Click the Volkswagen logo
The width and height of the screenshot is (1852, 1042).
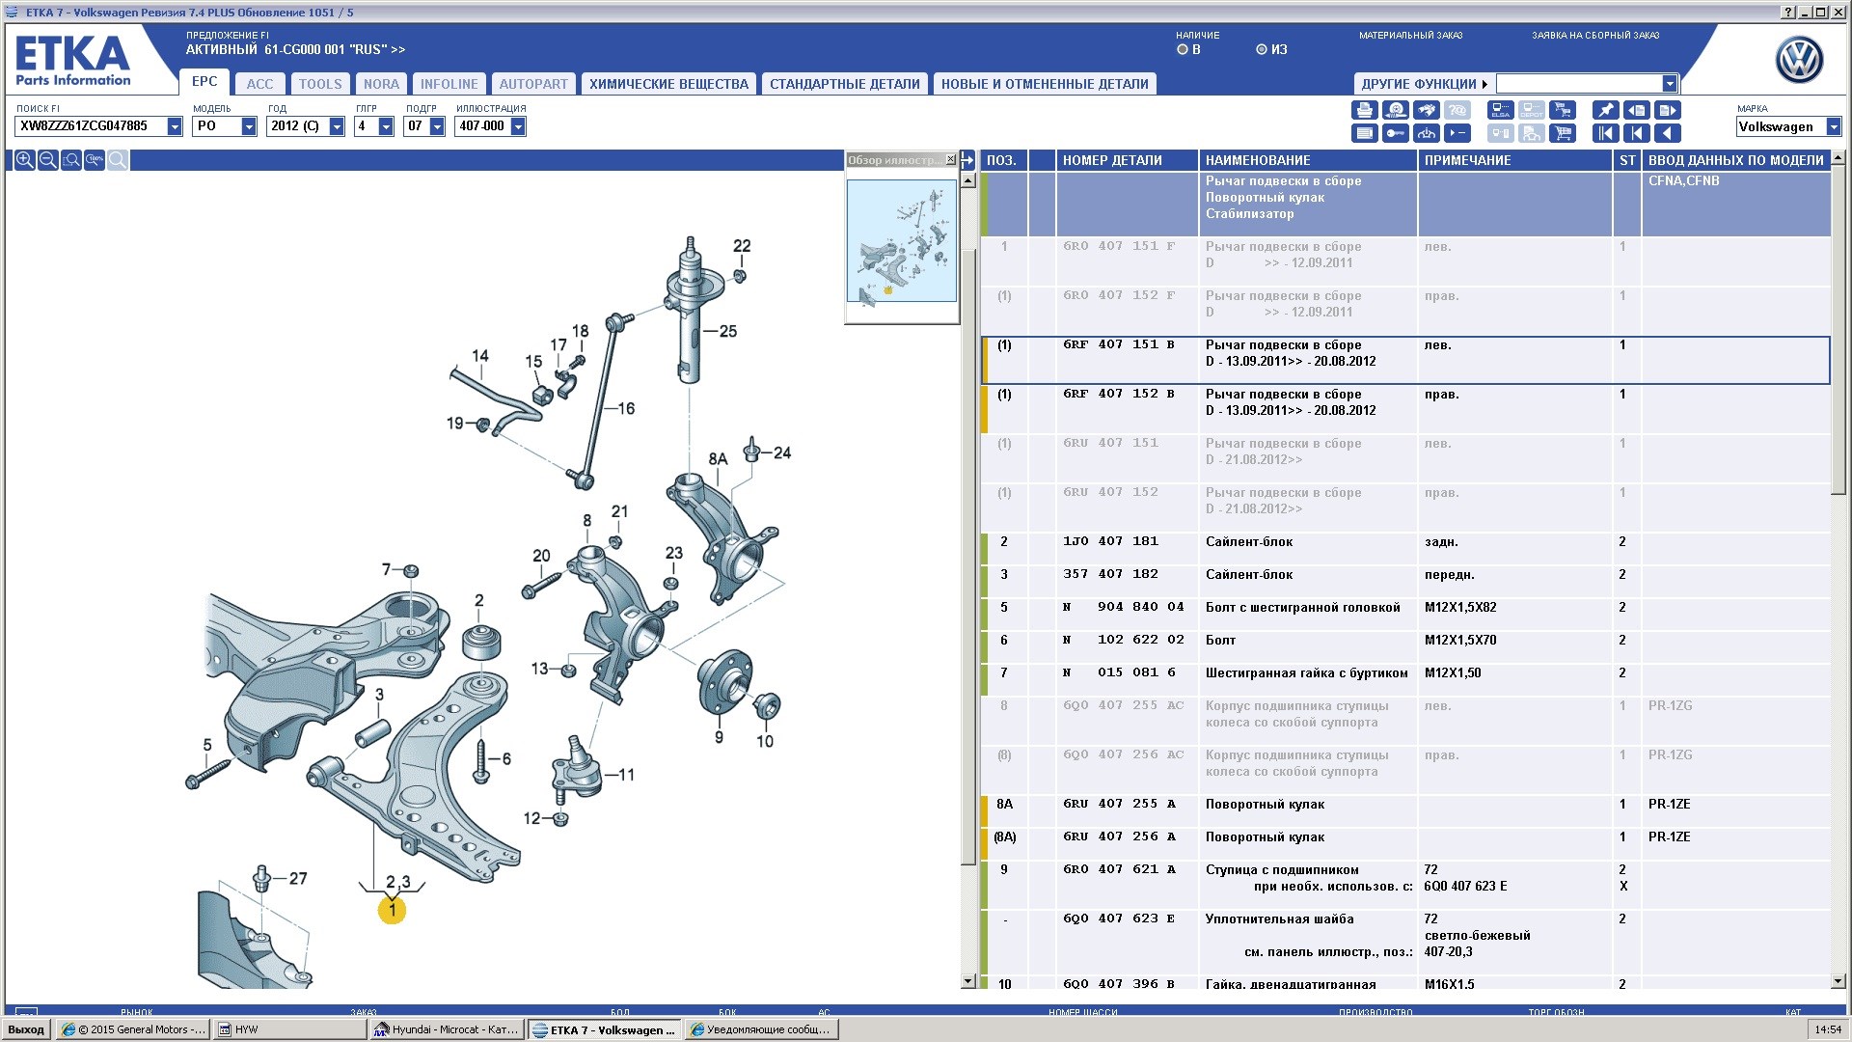coord(1799,61)
